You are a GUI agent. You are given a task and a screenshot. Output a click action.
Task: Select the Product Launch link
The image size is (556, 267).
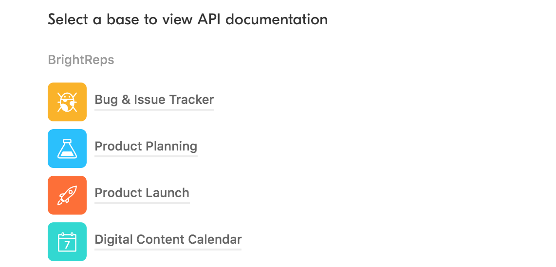[x=142, y=193]
